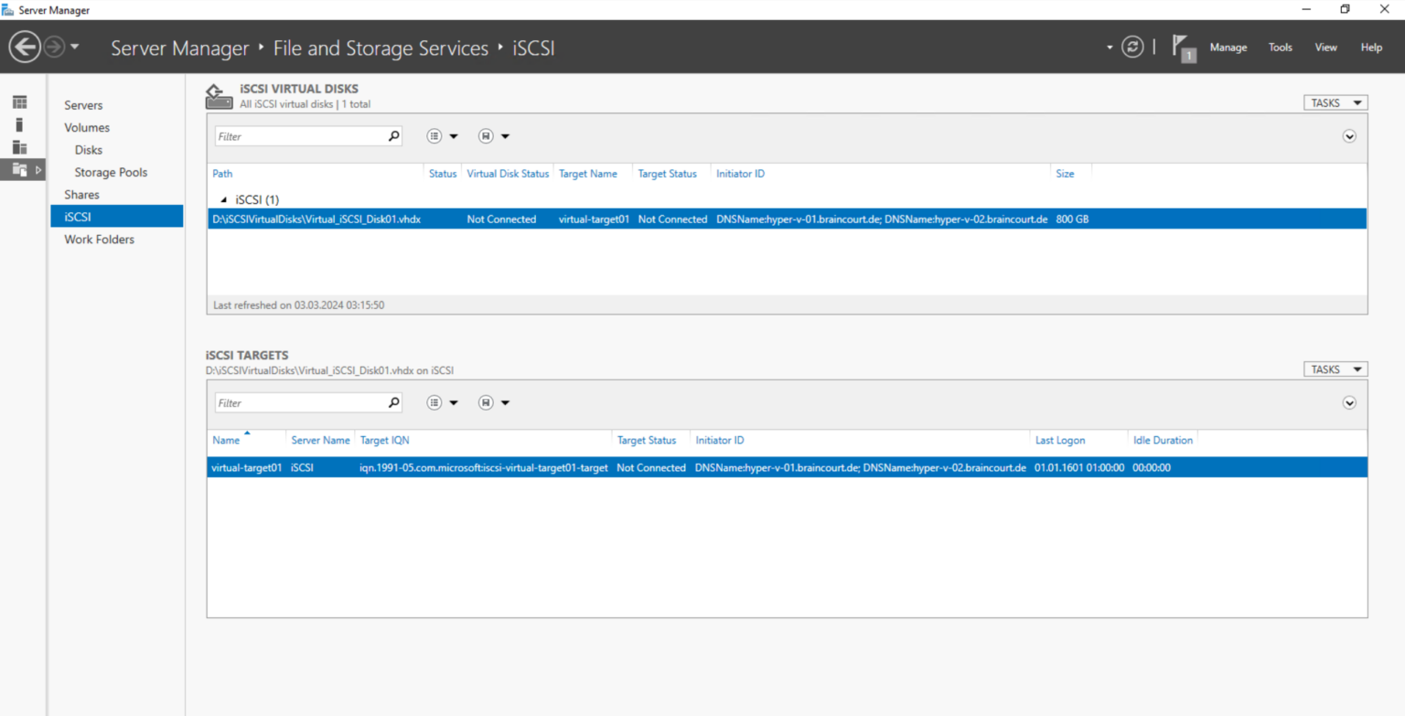Open the Tools menu
This screenshot has width=1405, height=716.
click(1280, 47)
